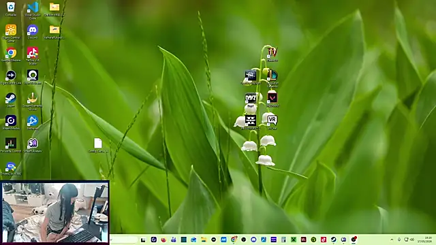Open the dark circular arrow link icon
436x245 pixels.
click(x=11, y=76)
